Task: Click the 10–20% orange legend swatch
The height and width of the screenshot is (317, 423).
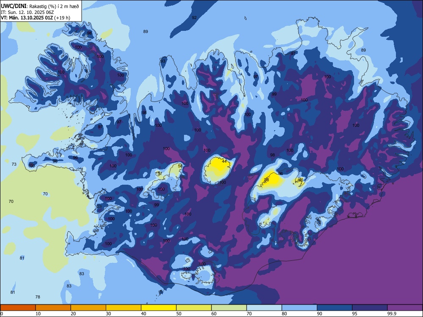Action: [53, 308]
